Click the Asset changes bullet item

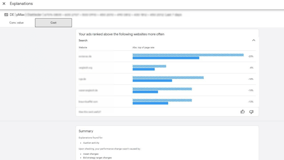click(91, 154)
